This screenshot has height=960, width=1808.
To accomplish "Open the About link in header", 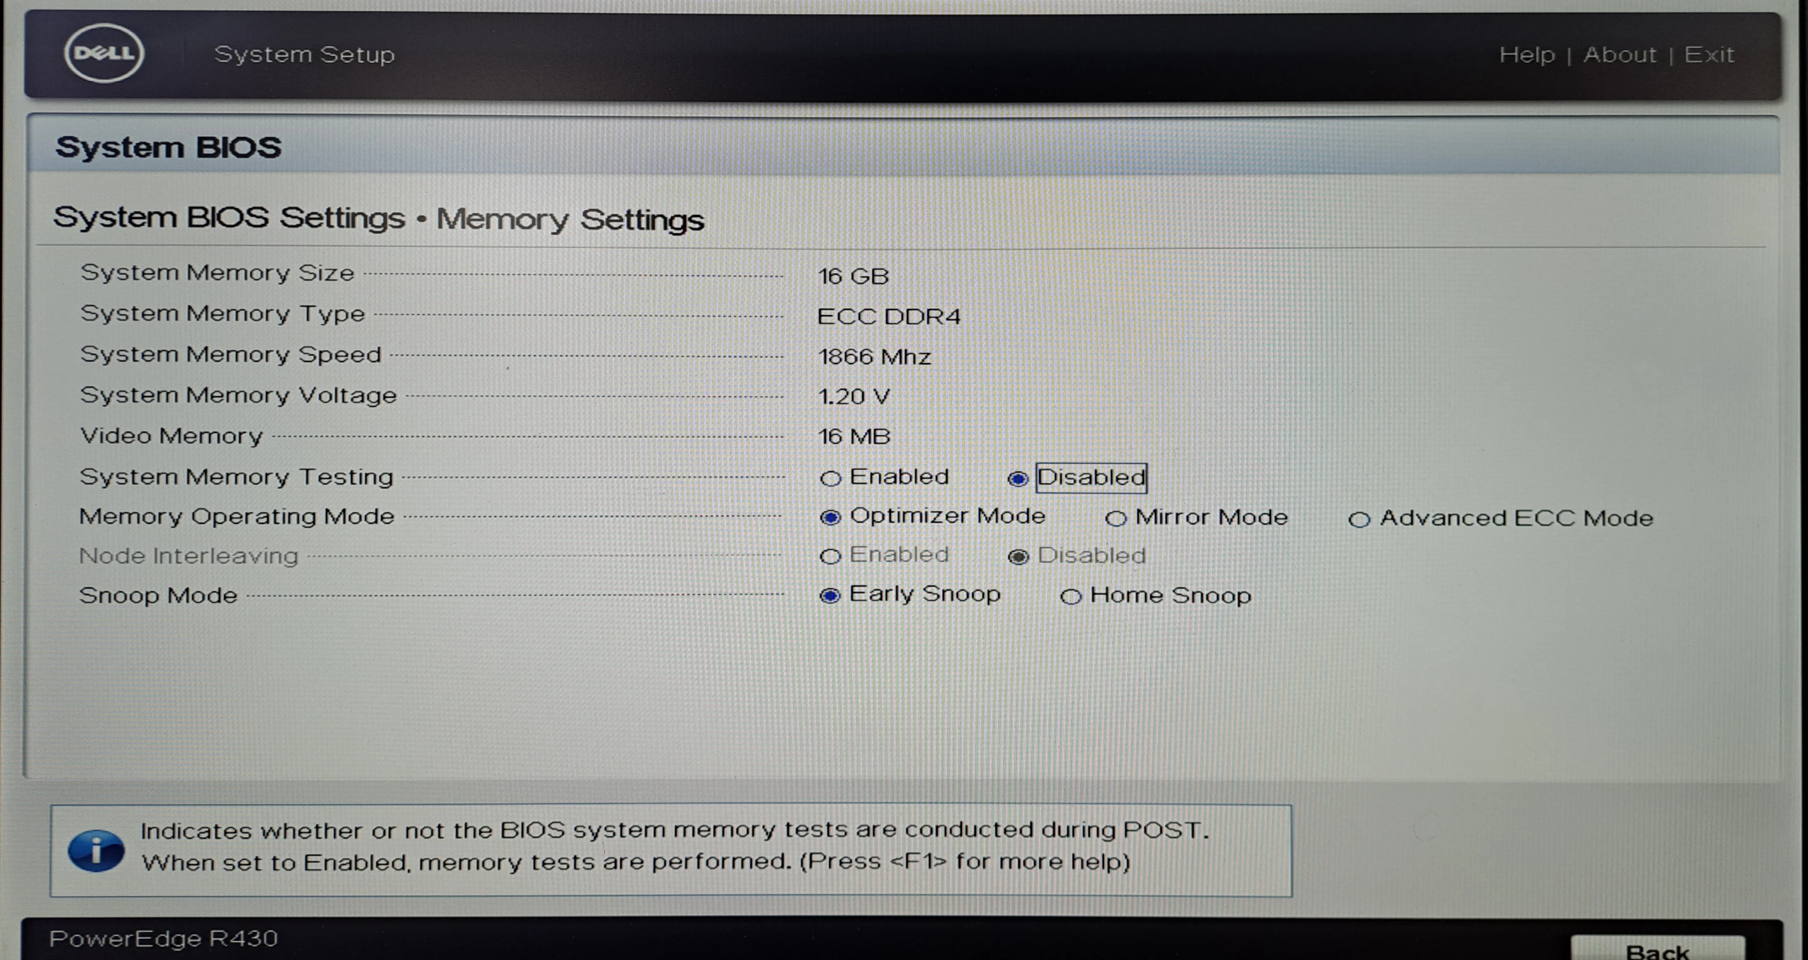I will (x=1619, y=54).
